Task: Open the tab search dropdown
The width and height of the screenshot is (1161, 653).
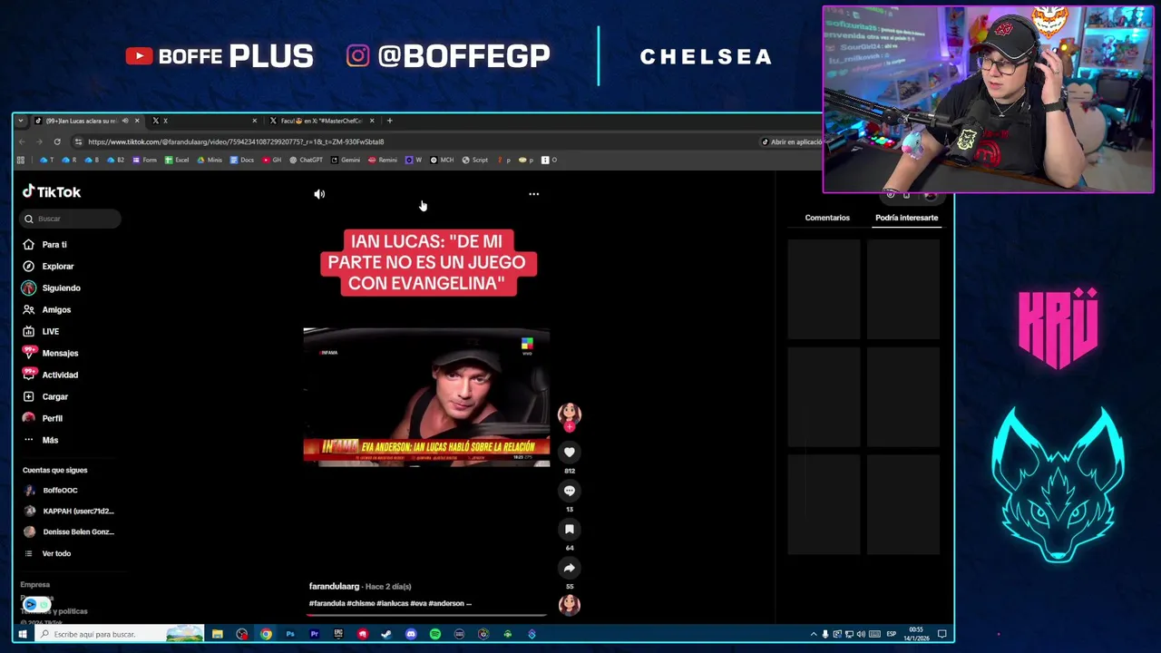Action: tap(20, 121)
